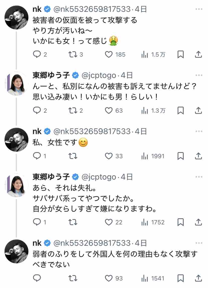The image size is (208, 288).
Task: View analytics showing 1.3万 views
Action: pyautogui.click(x=145, y=110)
